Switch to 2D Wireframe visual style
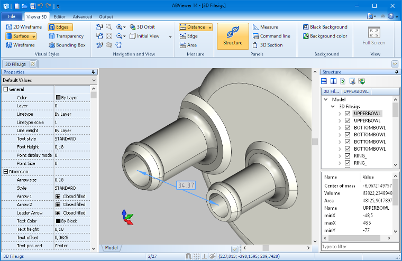This screenshot has width=402, height=261. coord(23,27)
